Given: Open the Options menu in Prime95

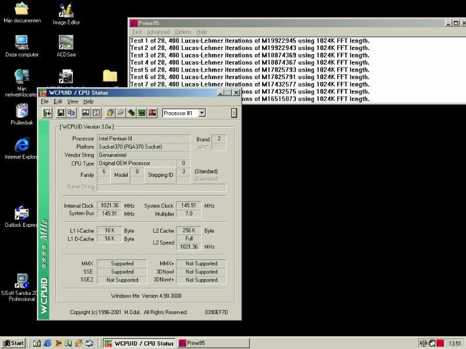Looking at the screenshot, I should point(183,32).
